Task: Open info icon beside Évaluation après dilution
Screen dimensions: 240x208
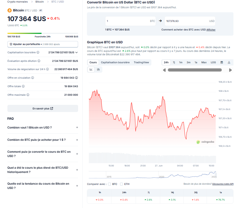Action: (x=39, y=61)
